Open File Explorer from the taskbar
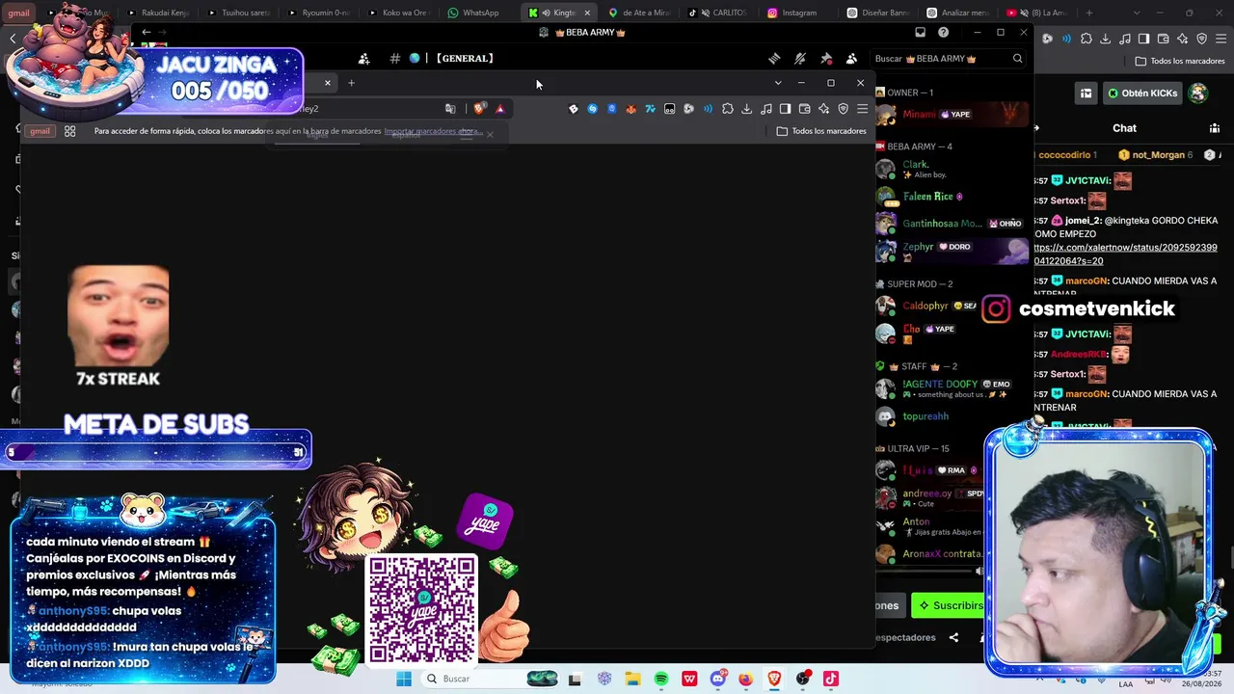 (x=632, y=679)
